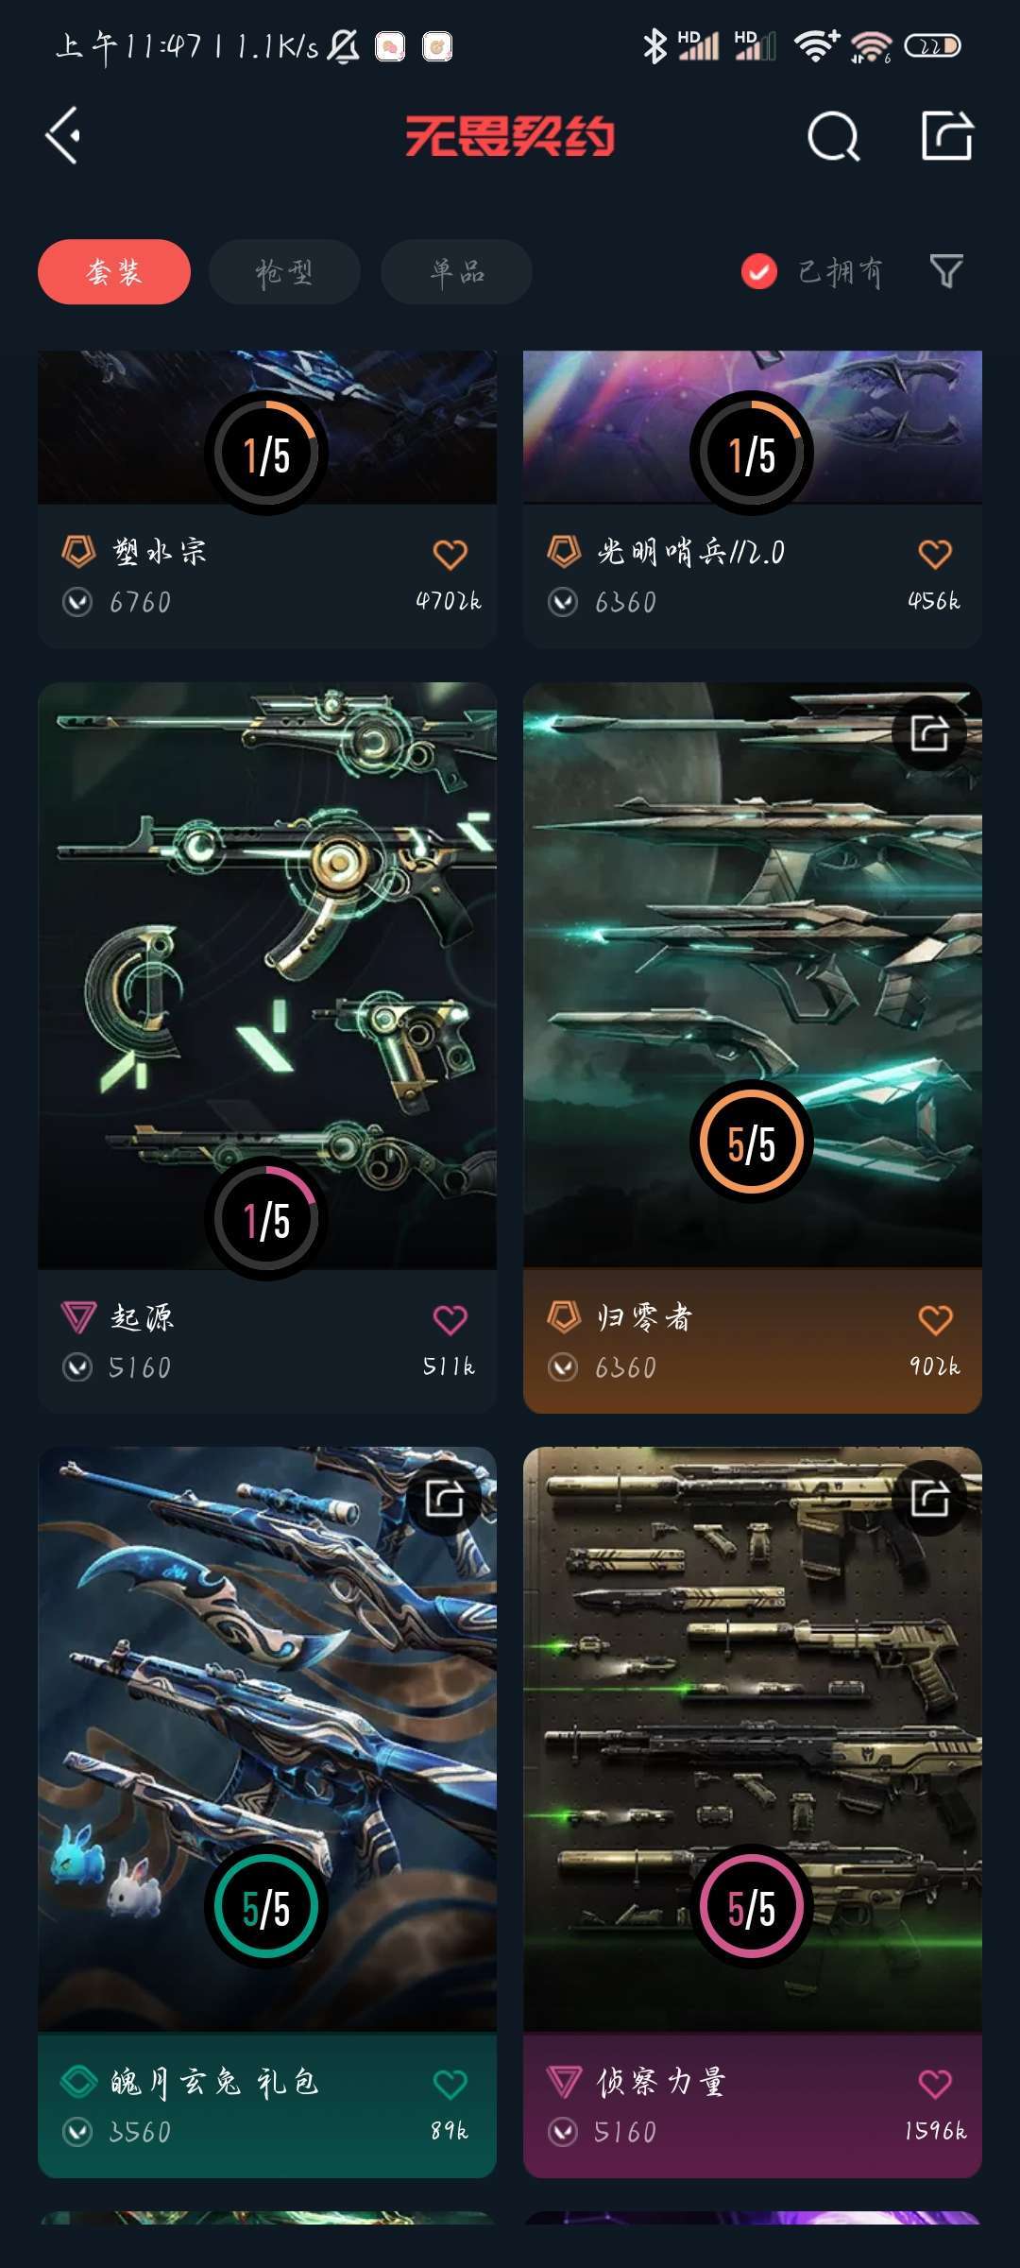Tap the 5/5 progress ring on 归零者
The width and height of the screenshot is (1020, 2268).
point(752,1143)
